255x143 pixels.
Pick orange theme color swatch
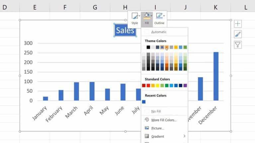coord(167,47)
